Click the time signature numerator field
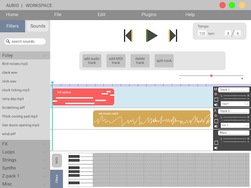Viewport: 251px width, 188px height. (x=228, y=33)
